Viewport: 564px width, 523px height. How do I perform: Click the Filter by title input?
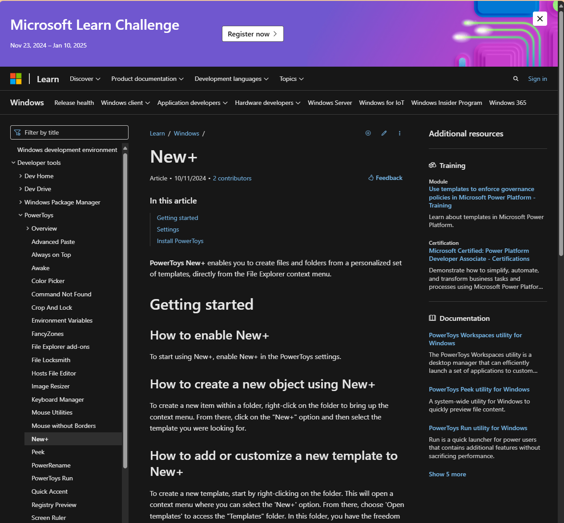pyautogui.click(x=69, y=132)
